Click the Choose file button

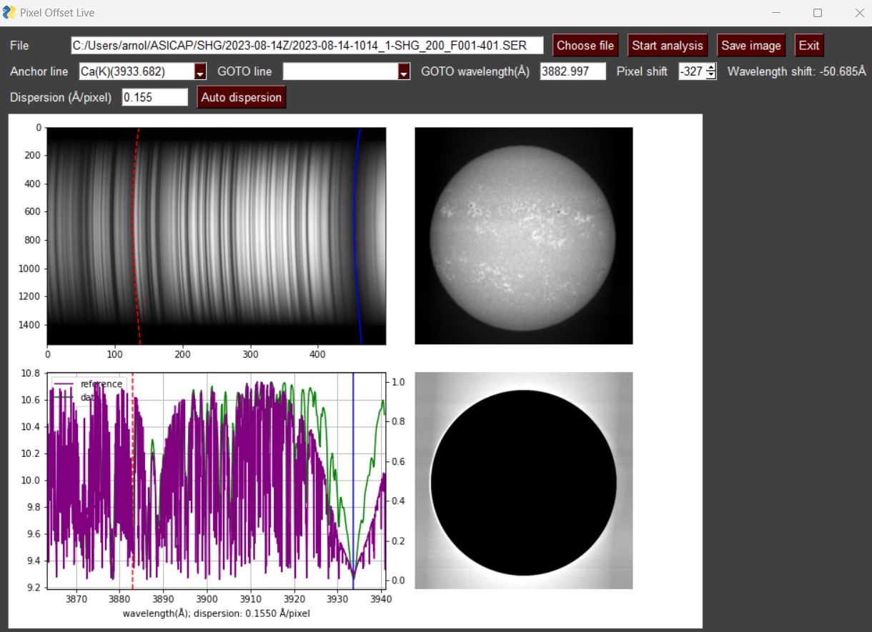[x=585, y=46]
